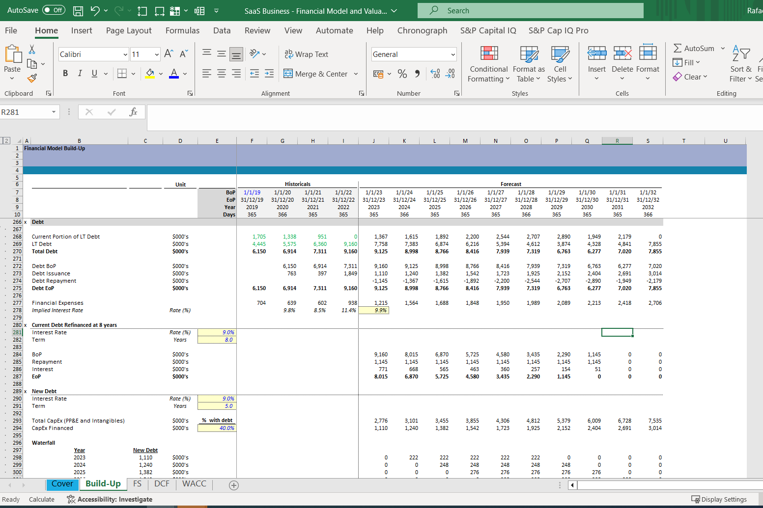763x508 pixels.
Task: Expand the Number Format dropdown
Action: pos(452,54)
